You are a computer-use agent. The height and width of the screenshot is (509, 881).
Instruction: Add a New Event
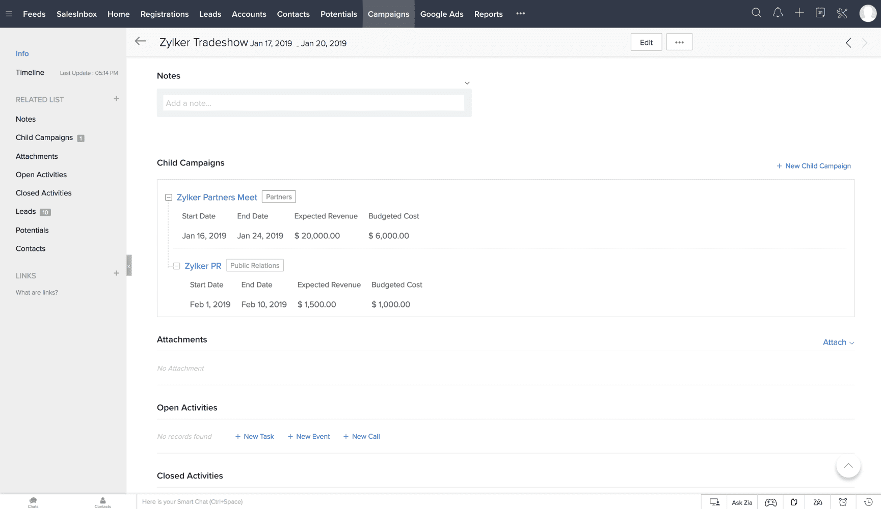(x=309, y=437)
